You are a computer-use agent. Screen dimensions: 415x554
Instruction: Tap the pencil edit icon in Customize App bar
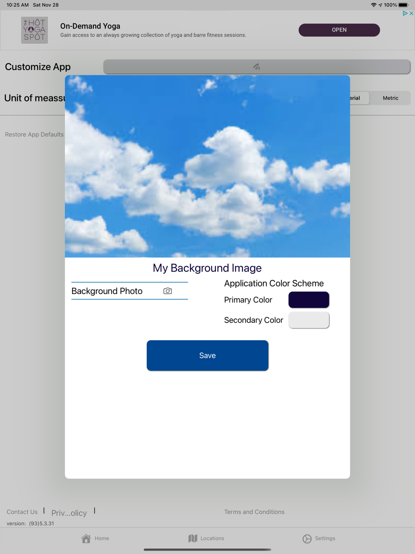(256, 66)
